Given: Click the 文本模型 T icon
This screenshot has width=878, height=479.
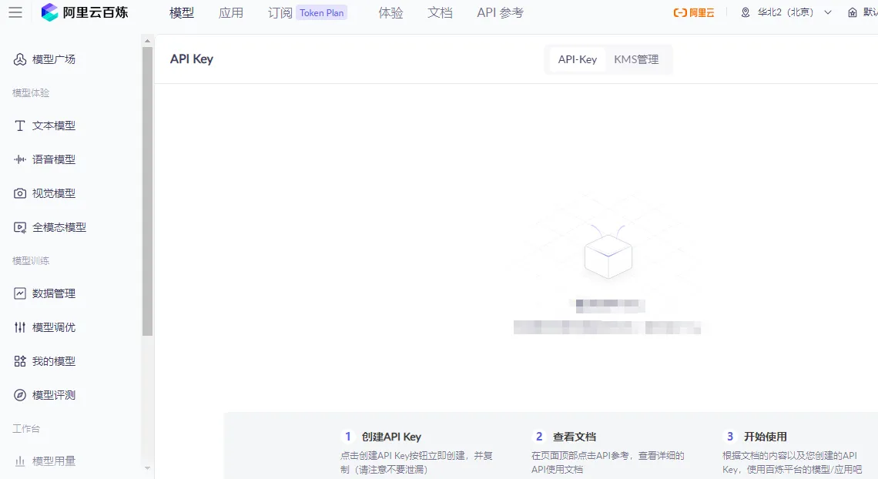Looking at the screenshot, I should point(20,126).
